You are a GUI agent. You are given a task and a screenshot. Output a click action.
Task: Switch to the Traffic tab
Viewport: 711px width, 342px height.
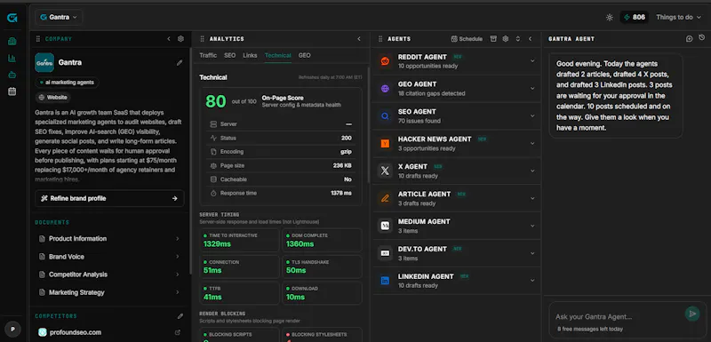coord(208,55)
